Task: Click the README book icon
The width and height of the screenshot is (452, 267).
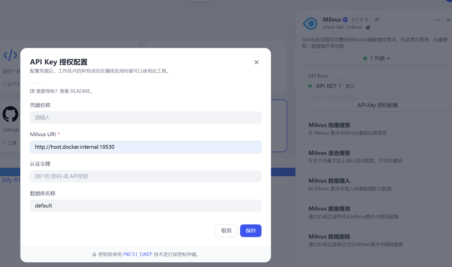Action: coord(32,91)
